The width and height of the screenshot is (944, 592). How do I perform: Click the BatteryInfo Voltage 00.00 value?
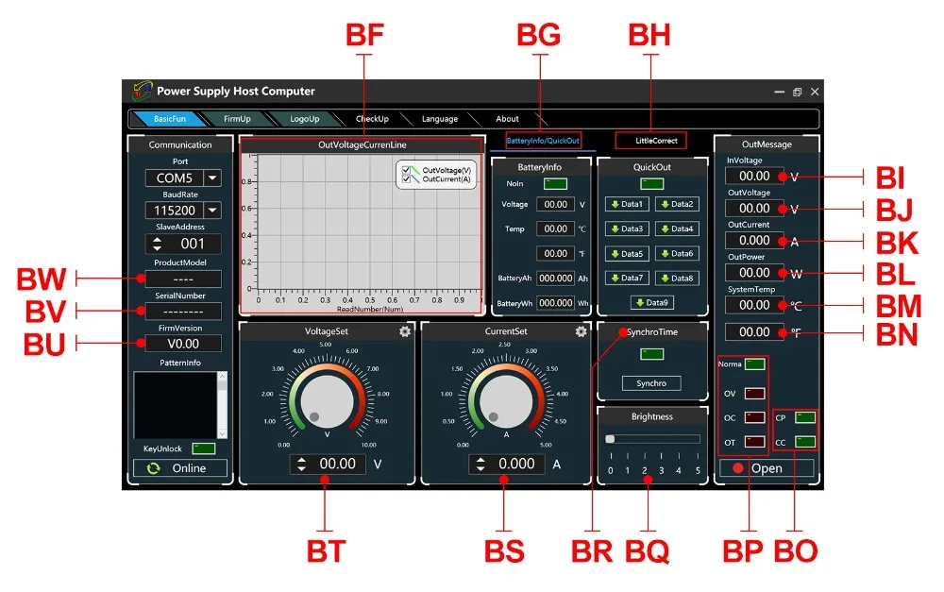click(555, 205)
